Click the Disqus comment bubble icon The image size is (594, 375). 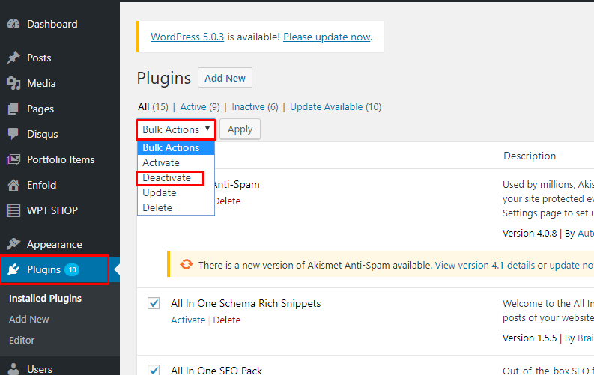13,134
